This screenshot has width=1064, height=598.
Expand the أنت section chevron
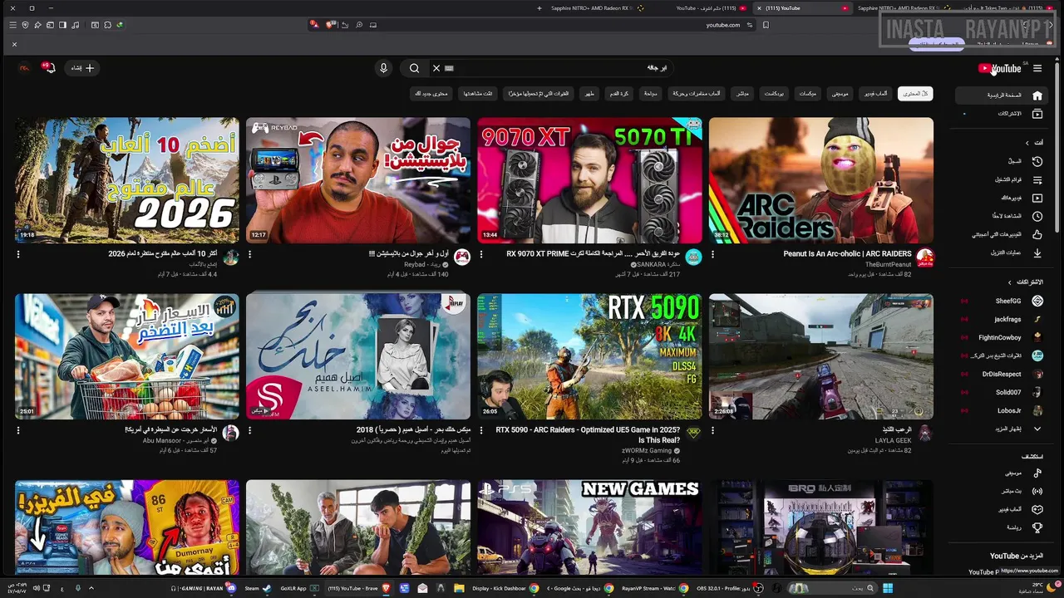click(x=1027, y=143)
